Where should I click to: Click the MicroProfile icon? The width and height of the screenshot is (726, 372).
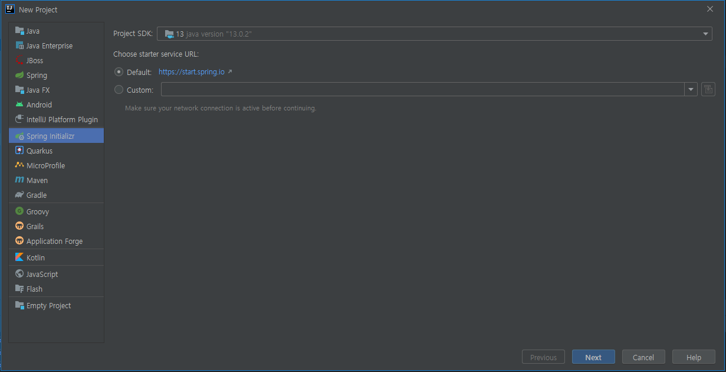point(19,165)
